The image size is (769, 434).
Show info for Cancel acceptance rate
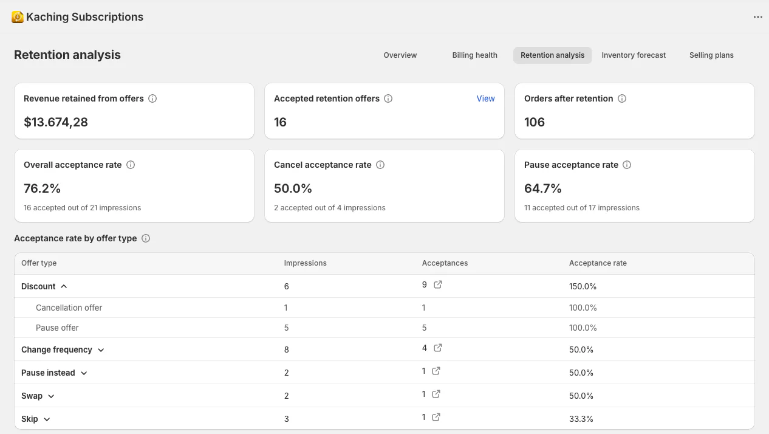[x=380, y=165]
